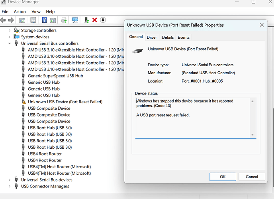Toggle the action pane toolbar icon
This screenshot has height=199, width=274.
[x=53, y=20]
